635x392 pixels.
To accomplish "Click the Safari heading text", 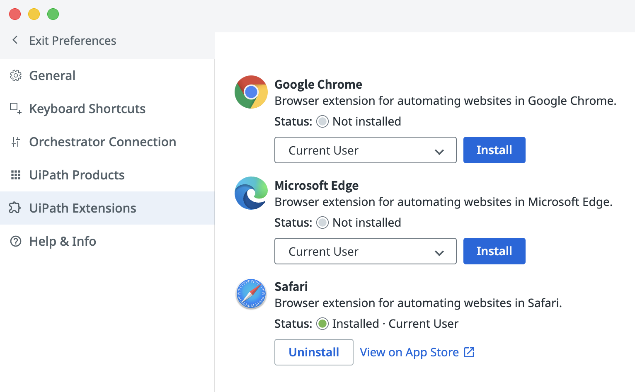I will [291, 286].
